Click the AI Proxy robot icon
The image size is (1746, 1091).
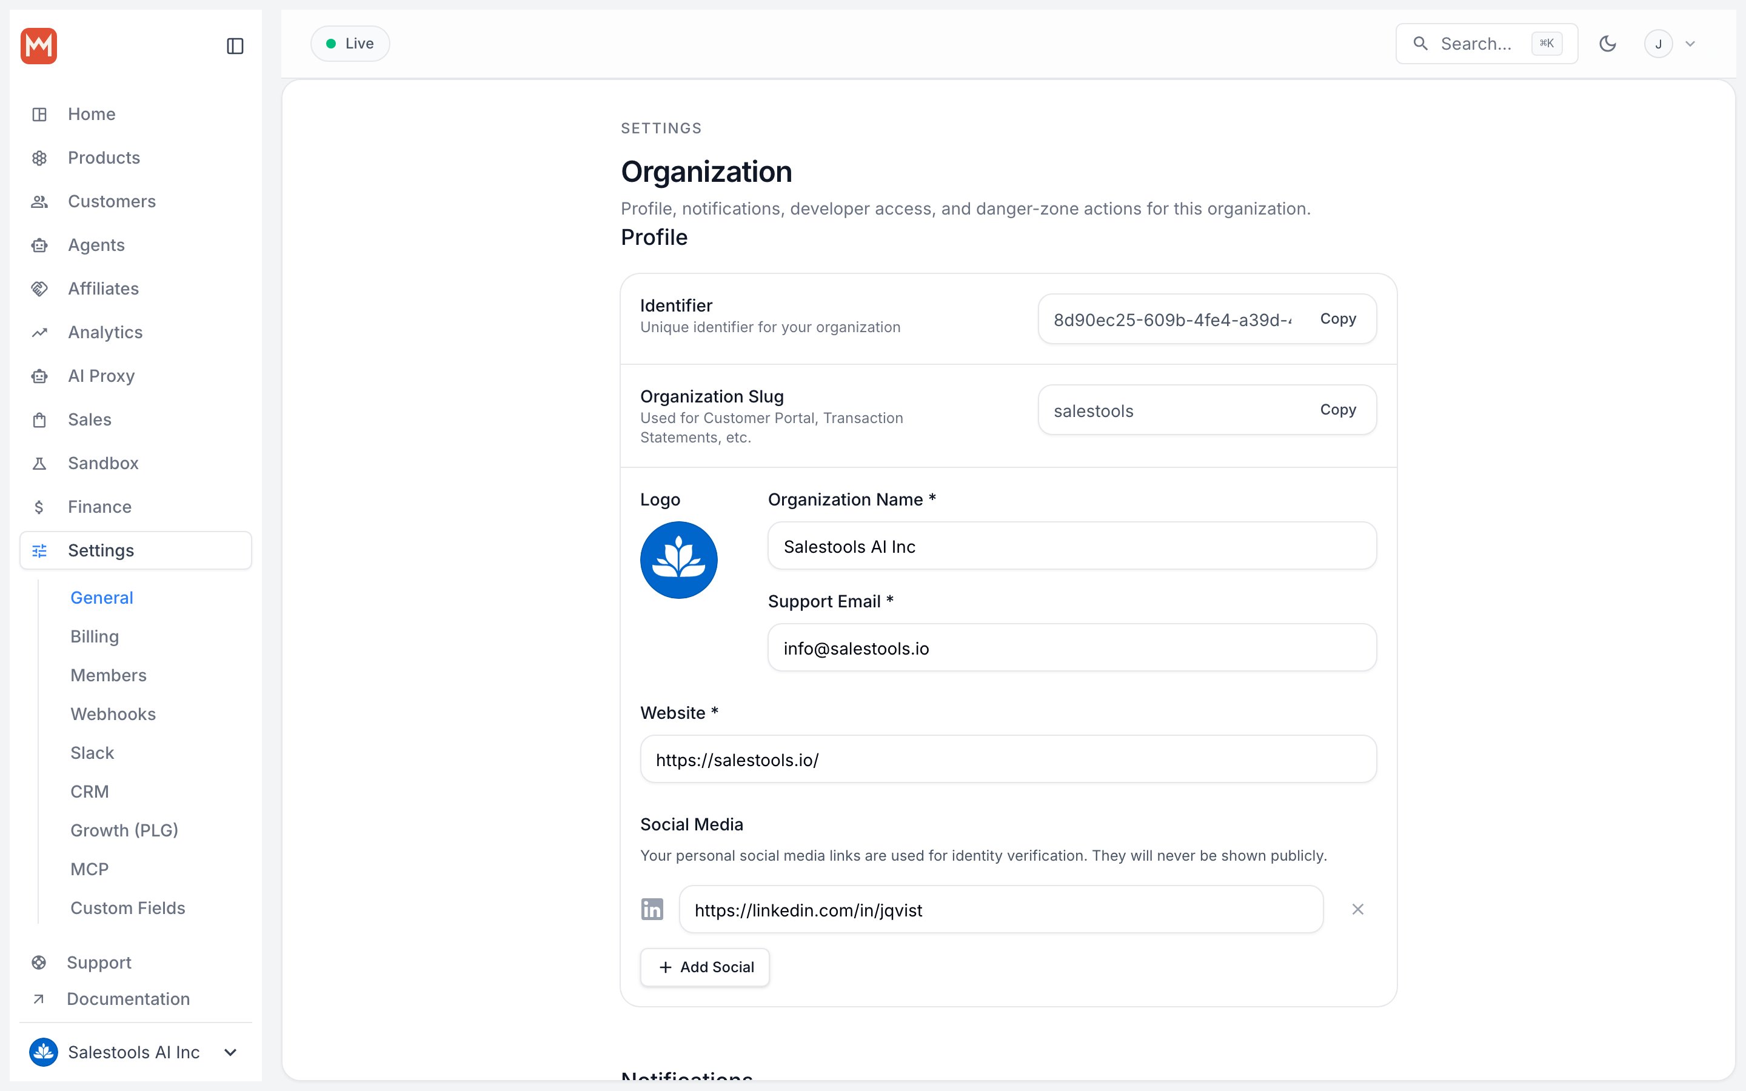39,376
